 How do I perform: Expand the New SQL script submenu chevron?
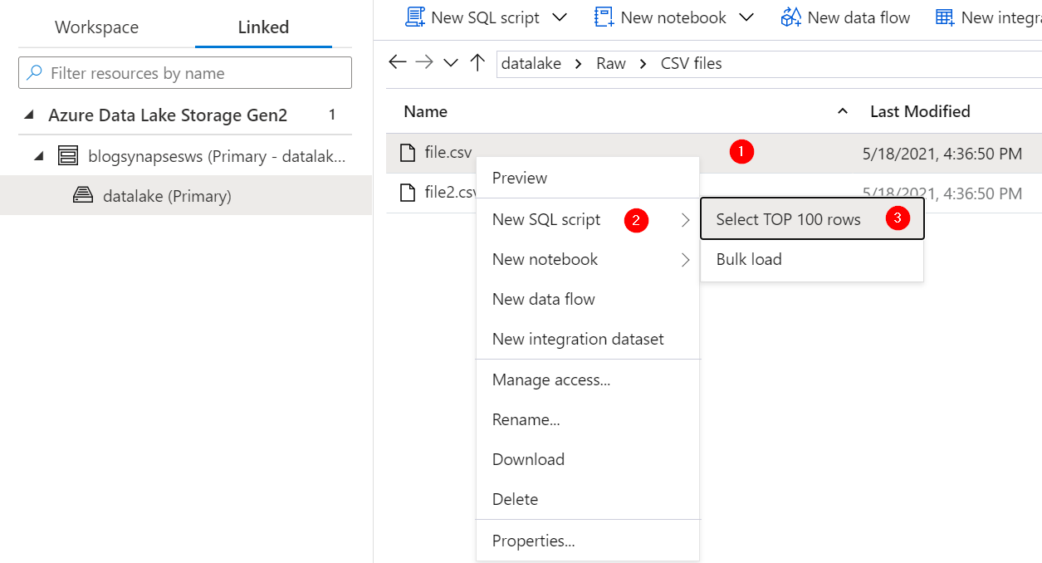(x=685, y=220)
